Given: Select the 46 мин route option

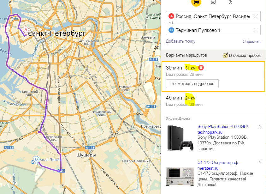Looking at the screenshot, I should pos(213,101).
